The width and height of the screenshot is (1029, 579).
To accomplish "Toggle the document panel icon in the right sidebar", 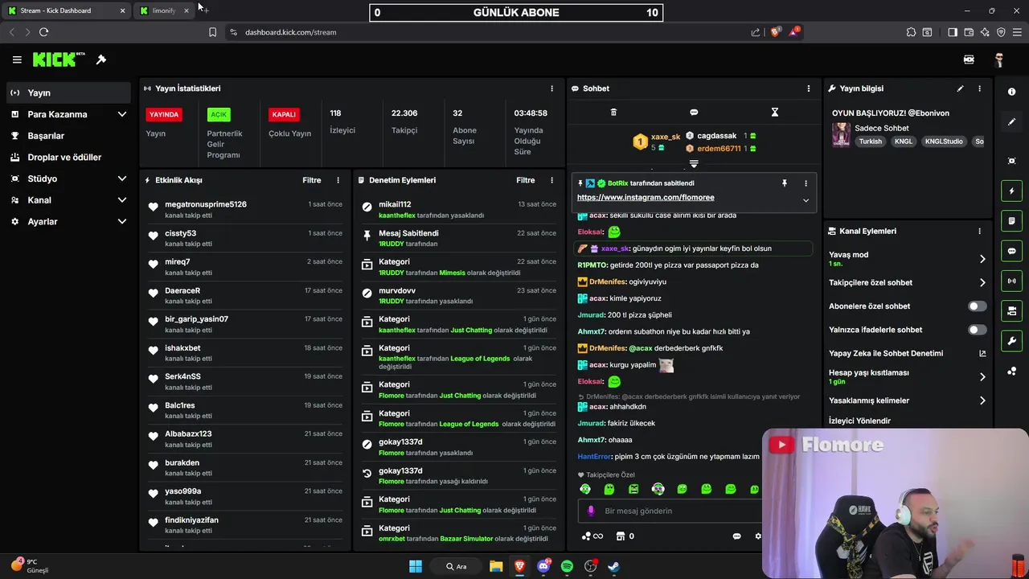I will pos(1012,221).
